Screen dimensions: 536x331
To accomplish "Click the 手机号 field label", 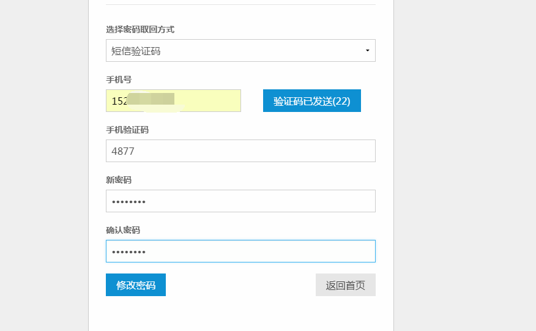I will click(x=119, y=80).
